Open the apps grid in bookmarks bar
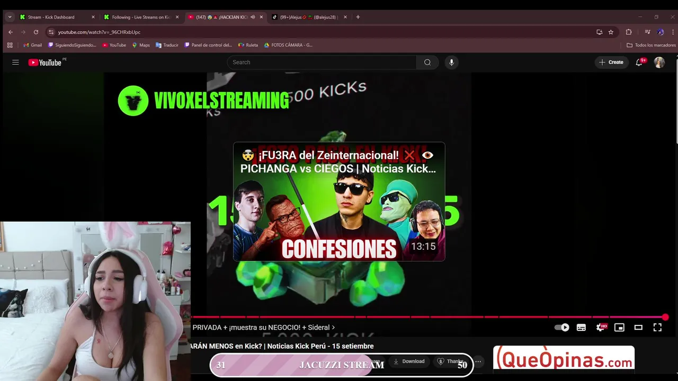The width and height of the screenshot is (678, 381). pyautogui.click(x=10, y=45)
